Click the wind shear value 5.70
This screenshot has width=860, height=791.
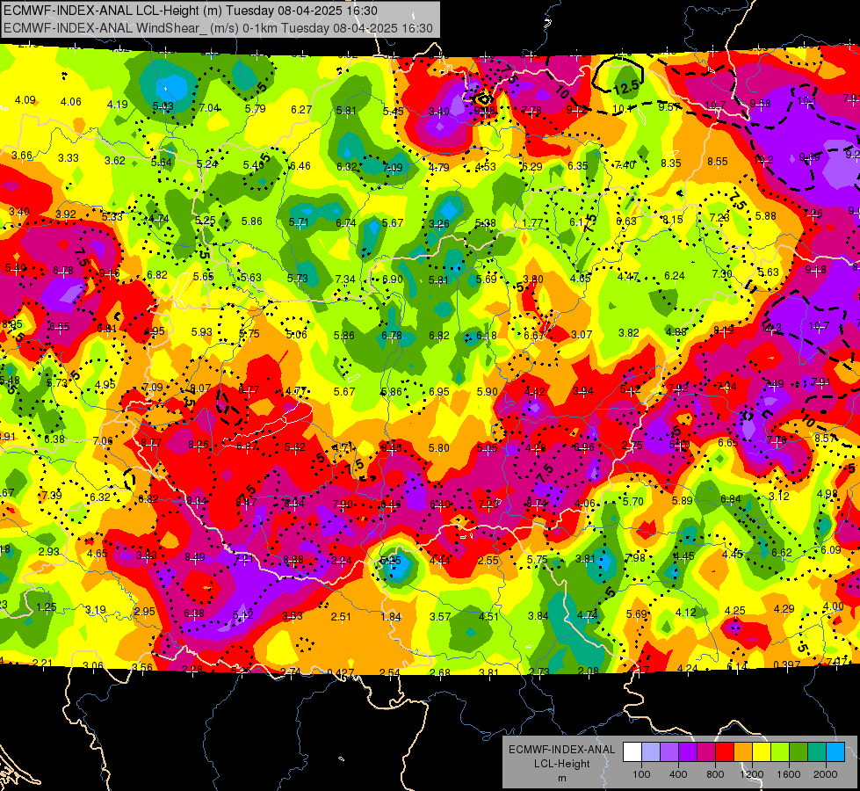coord(633,501)
